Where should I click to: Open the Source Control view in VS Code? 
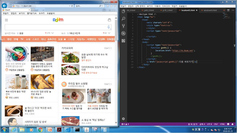point(123,26)
